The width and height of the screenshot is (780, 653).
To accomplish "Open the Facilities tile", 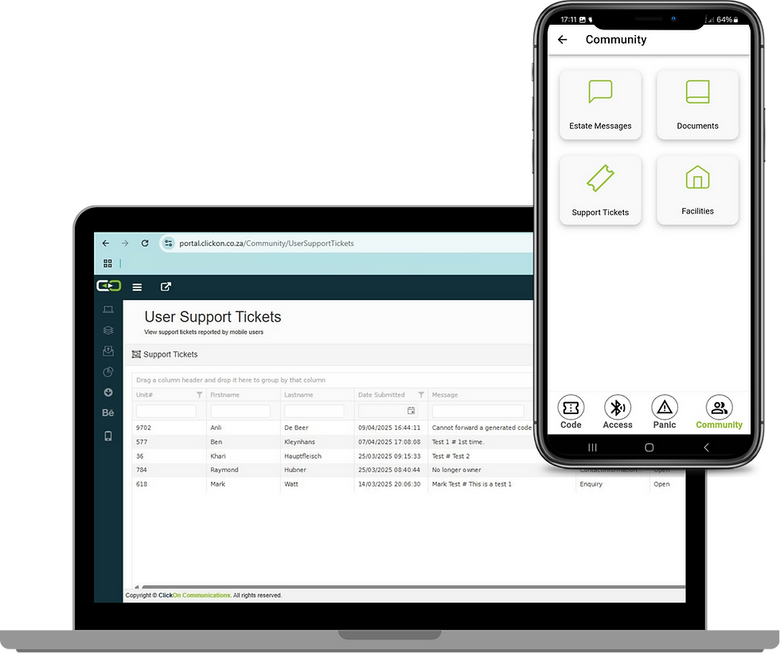I will 697,190.
